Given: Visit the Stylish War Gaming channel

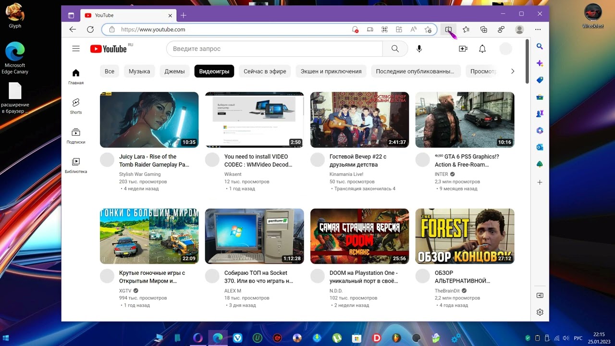Looking at the screenshot, I should coord(140,174).
